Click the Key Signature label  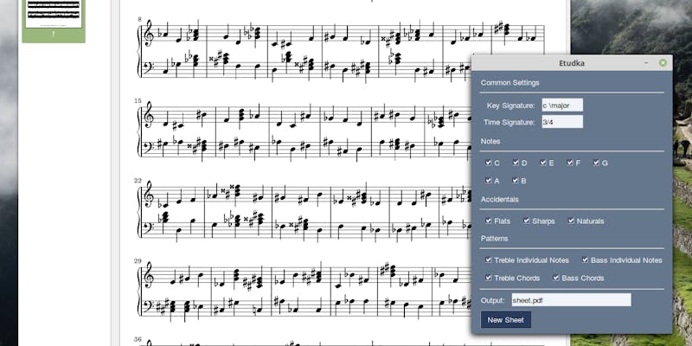pyautogui.click(x=511, y=106)
